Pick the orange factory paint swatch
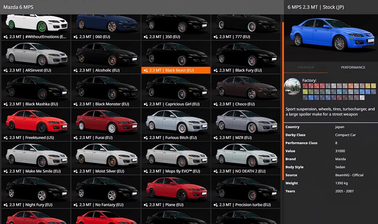The image size is (378, 224). [x=351, y=86]
